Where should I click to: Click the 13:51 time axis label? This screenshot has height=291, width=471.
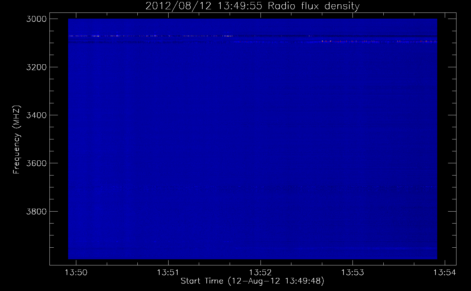click(168, 273)
